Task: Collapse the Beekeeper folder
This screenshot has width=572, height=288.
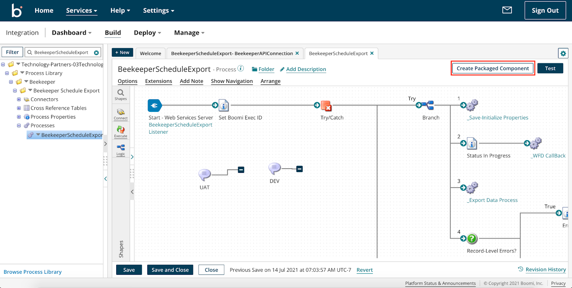Action: pyautogui.click(x=11, y=82)
